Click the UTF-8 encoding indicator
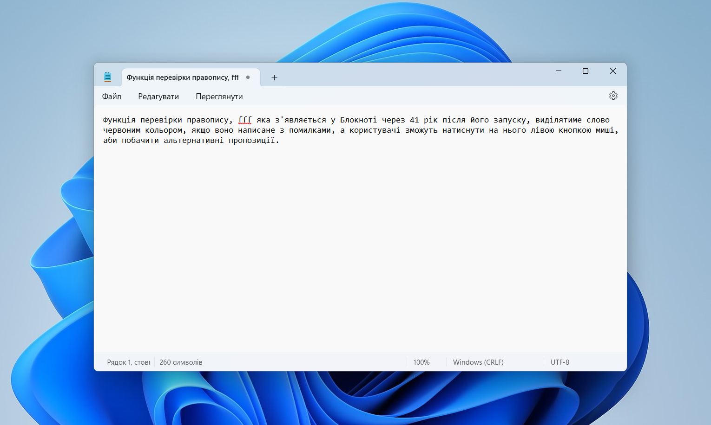Screen dimensions: 711x425 click(560, 362)
